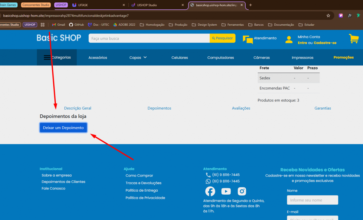Click the Deixar um Depoimento button
Screen dimensions: 363x220
(x=63, y=128)
